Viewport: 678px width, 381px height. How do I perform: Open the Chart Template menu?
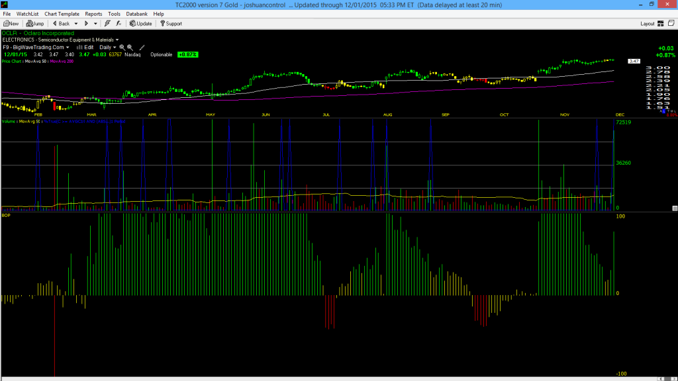pos(62,14)
